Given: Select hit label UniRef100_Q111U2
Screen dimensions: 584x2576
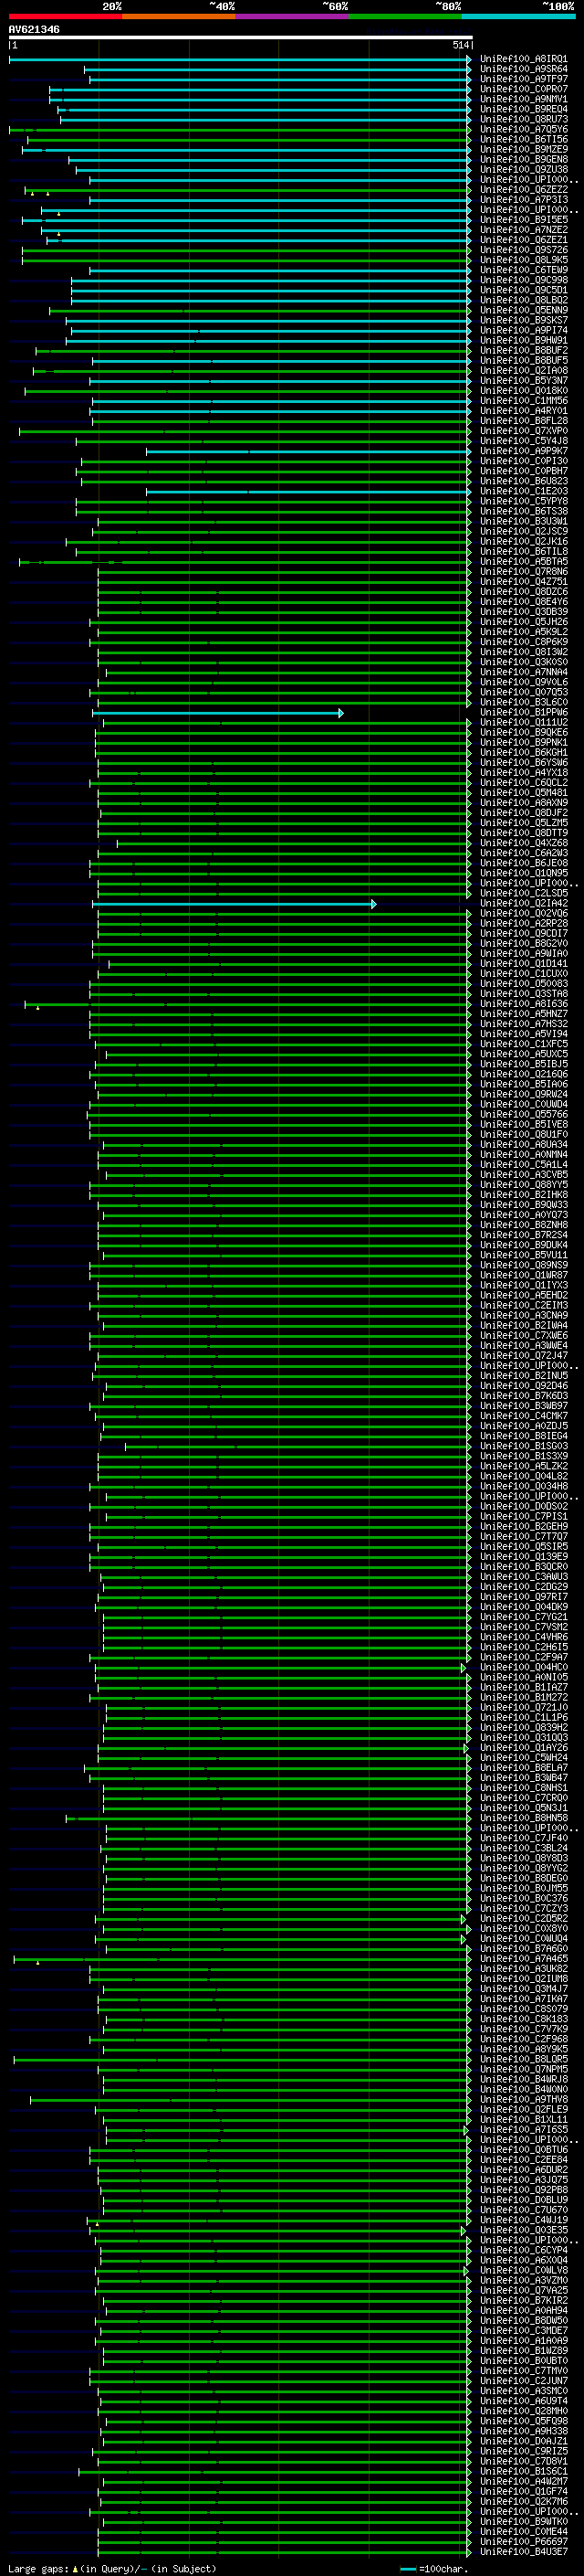Looking at the screenshot, I should pyautogui.click(x=523, y=722).
